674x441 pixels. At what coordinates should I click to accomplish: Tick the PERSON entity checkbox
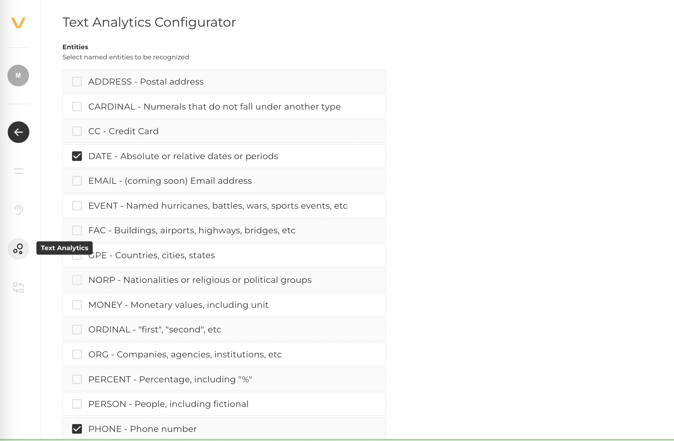coord(77,404)
